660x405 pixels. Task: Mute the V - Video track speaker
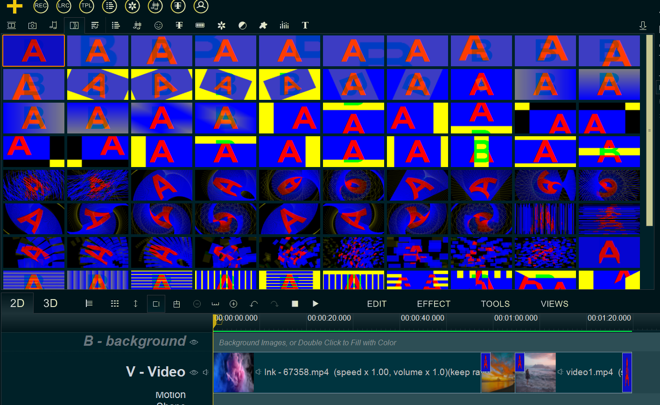point(206,372)
